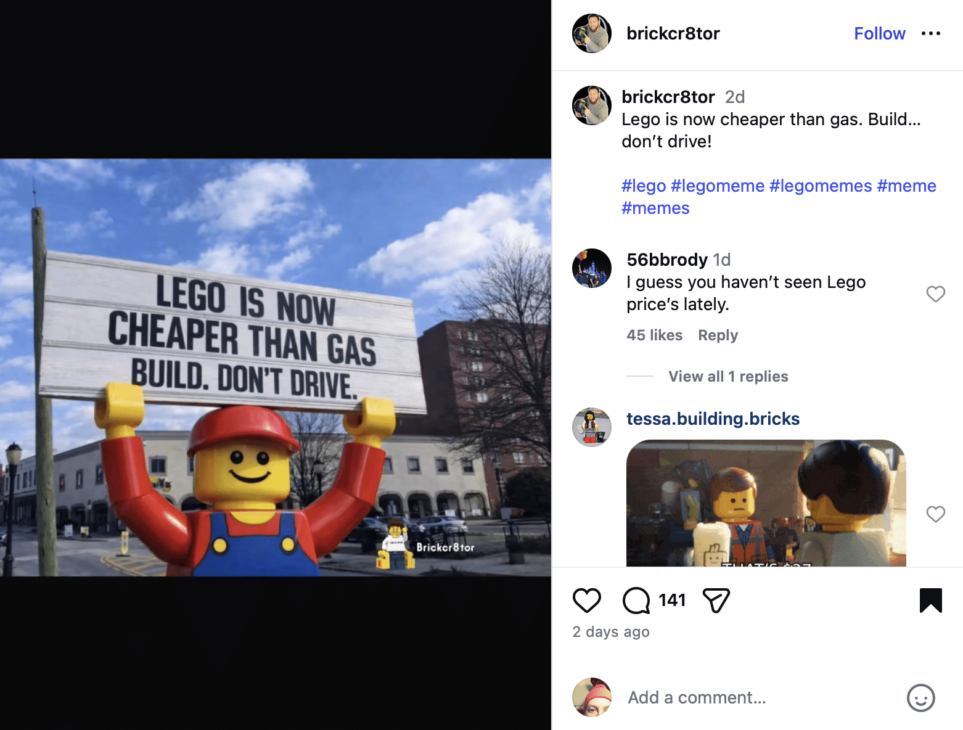The height and width of the screenshot is (730, 963).
Task: Open the Lego Movie GIF in tessa's comment
Action: click(x=766, y=506)
